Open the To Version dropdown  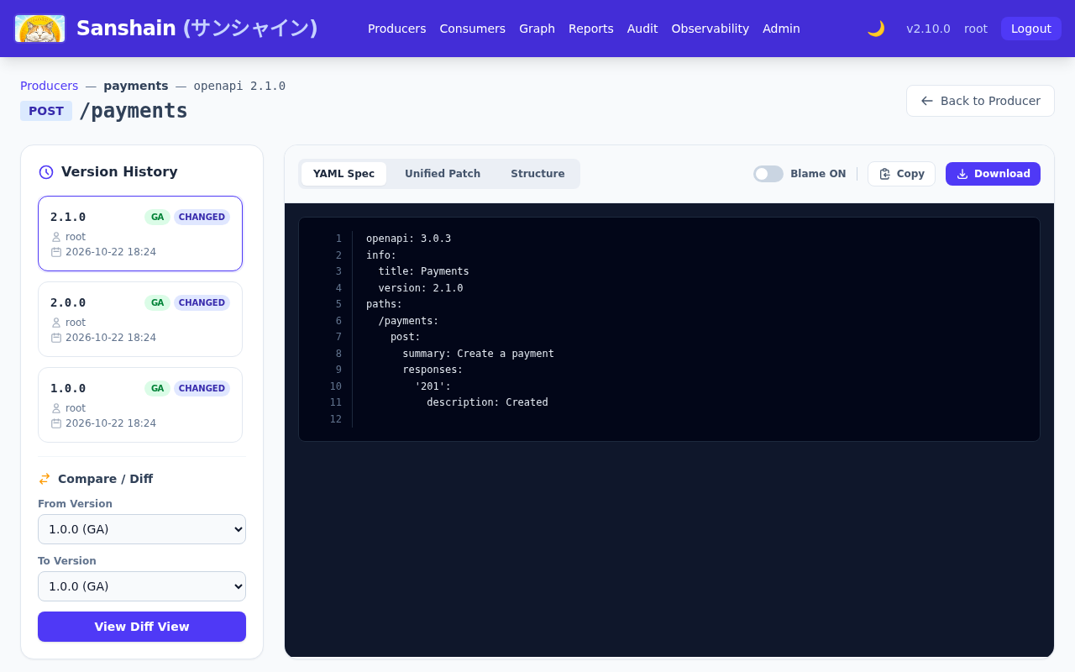tap(142, 586)
